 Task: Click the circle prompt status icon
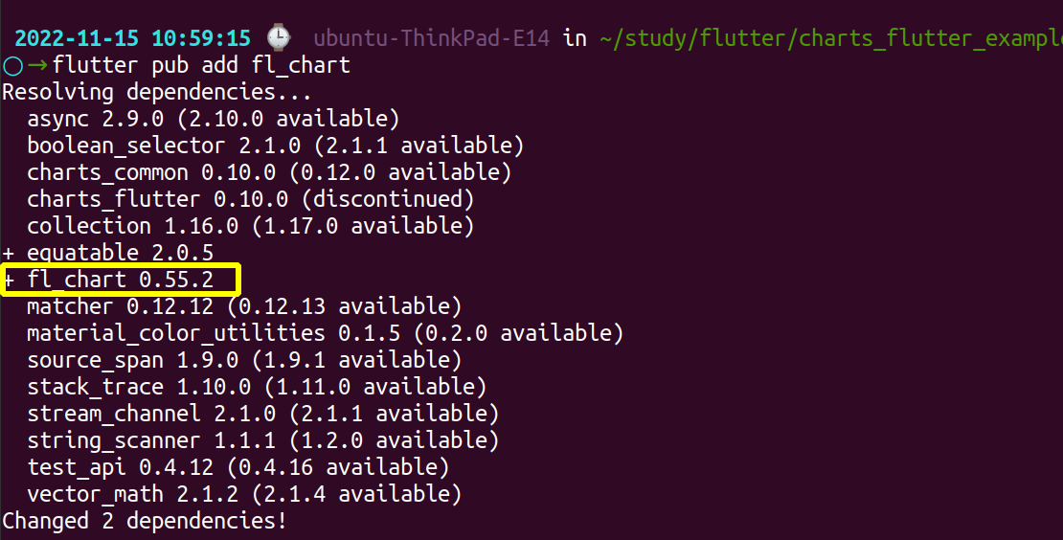point(11,66)
